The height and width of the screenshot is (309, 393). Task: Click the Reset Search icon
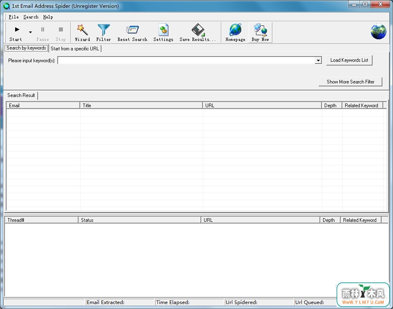click(x=132, y=30)
